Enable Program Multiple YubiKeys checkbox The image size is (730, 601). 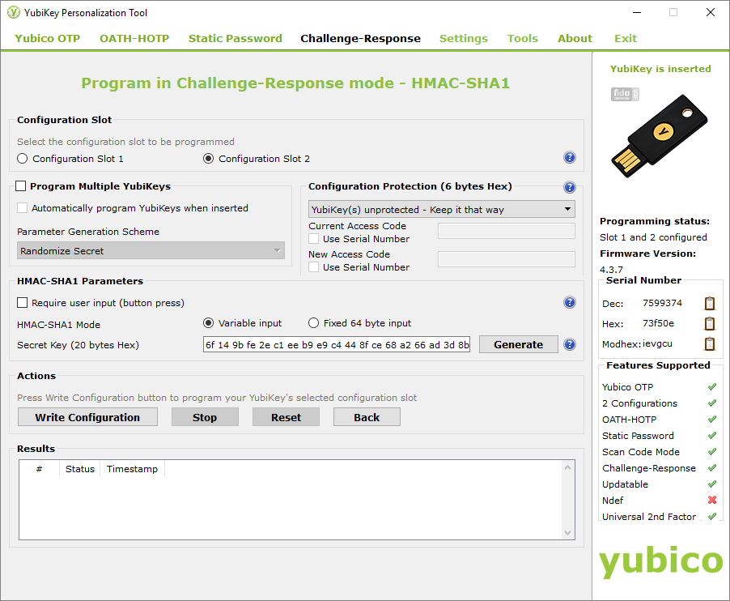(x=21, y=186)
